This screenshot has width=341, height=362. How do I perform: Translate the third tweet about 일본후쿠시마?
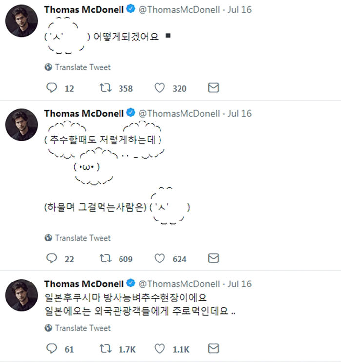pos(82,328)
